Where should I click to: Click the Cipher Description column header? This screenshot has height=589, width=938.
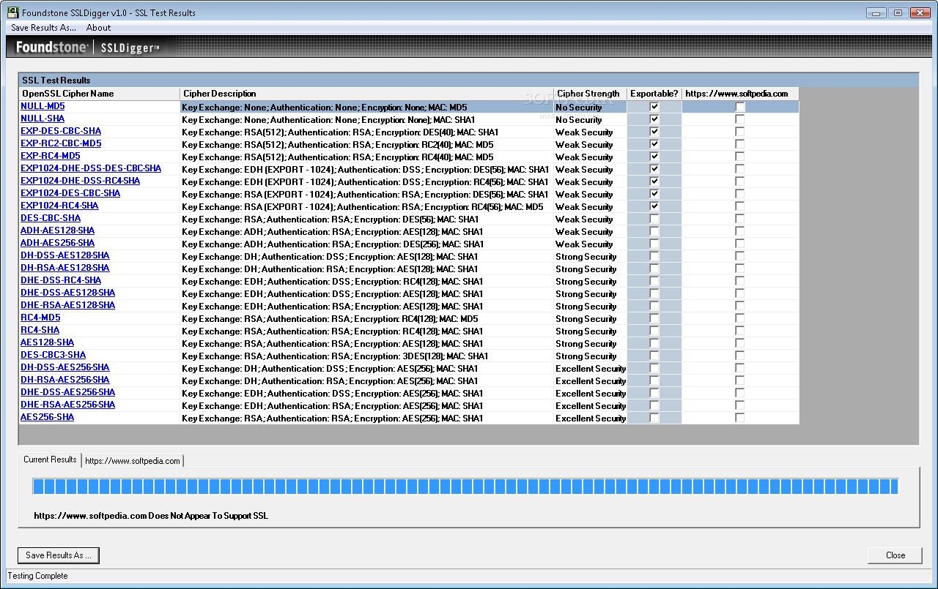[x=366, y=94]
